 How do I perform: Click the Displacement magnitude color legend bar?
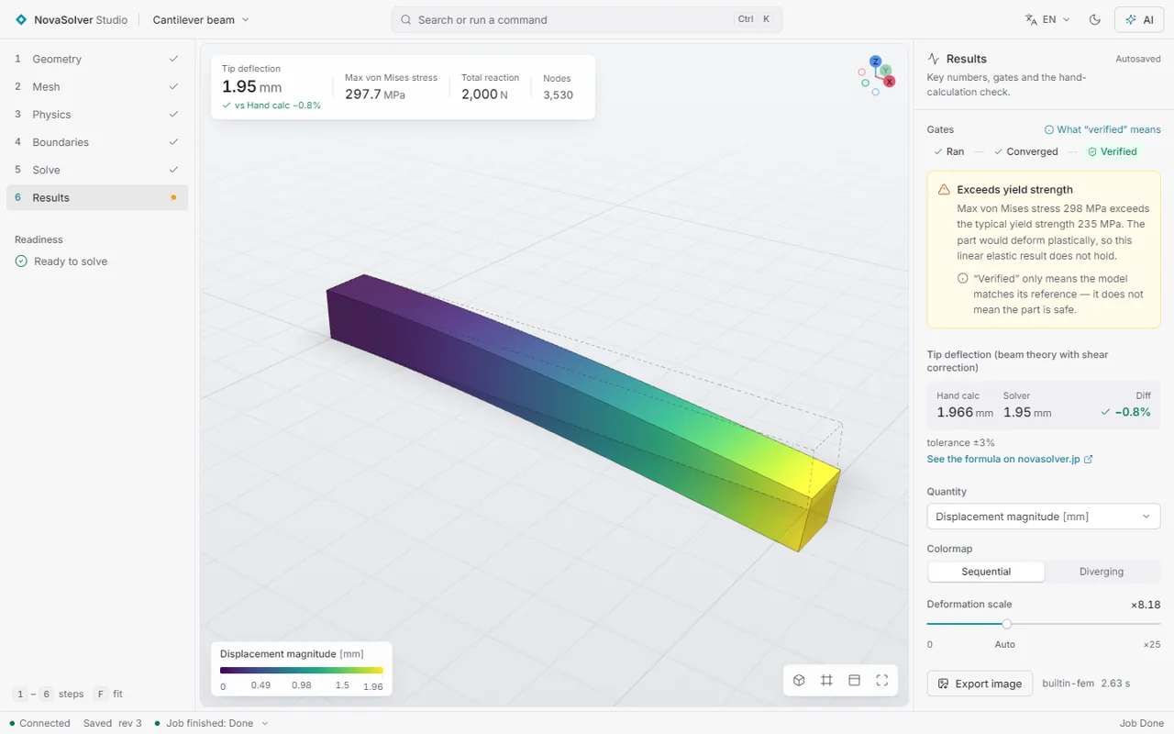[x=301, y=671]
